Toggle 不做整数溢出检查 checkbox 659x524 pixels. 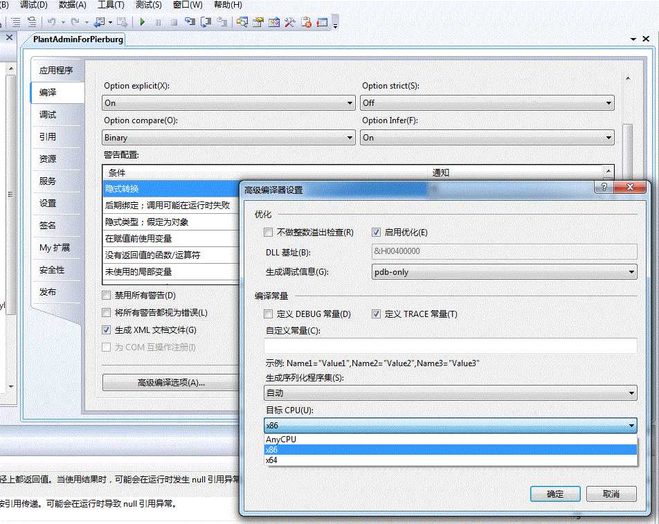click(x=268, y=232)
